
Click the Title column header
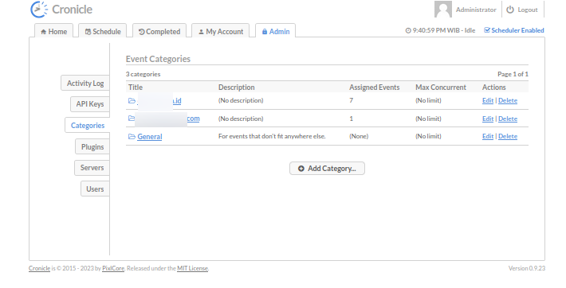pos(136,88)
